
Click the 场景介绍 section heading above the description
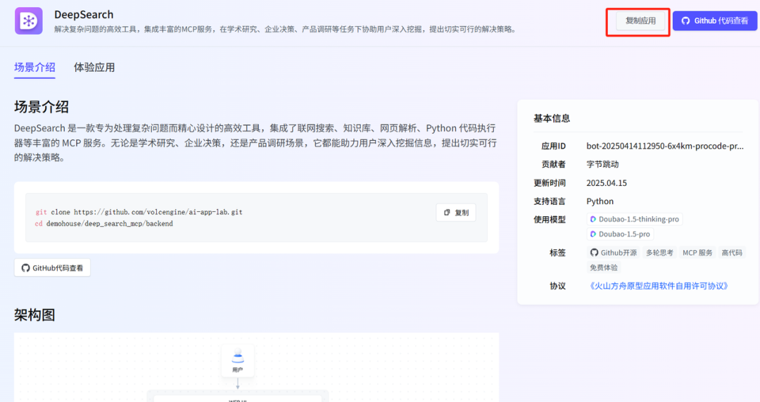point(42,107)
